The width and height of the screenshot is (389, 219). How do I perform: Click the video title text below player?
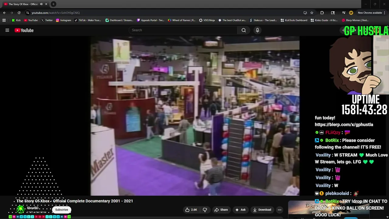click(x=75, y=201)
